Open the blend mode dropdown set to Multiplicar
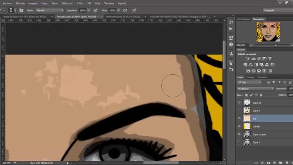This screenshot has width=293, height=165. point(255,88)
